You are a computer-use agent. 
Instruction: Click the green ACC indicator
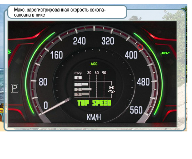point(94,64)
